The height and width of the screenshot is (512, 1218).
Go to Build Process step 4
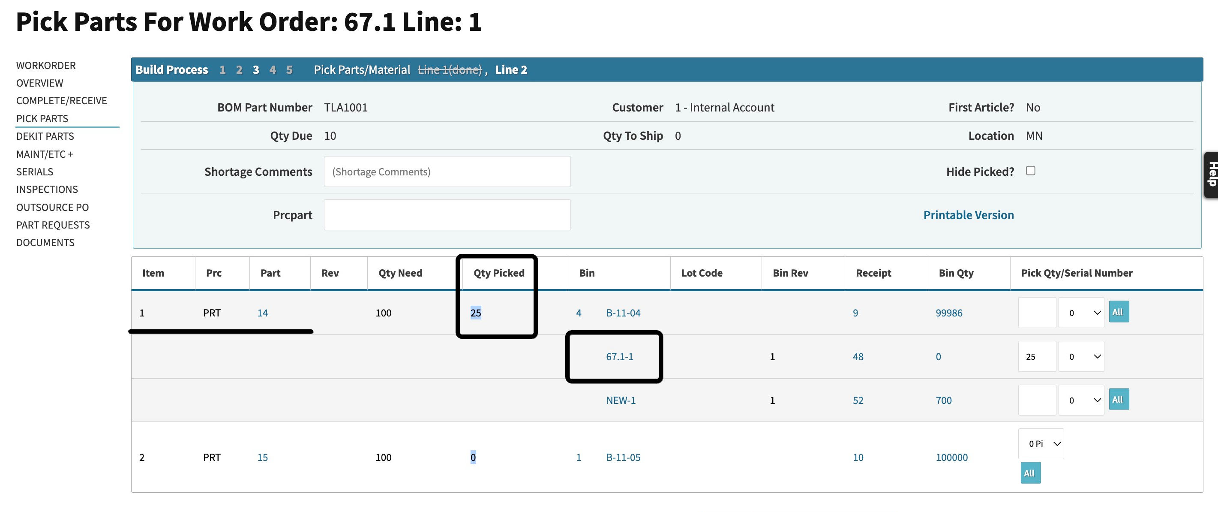(272, 70)
